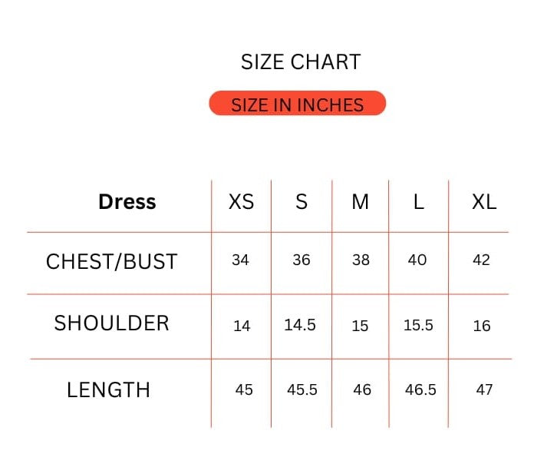Click the XS chest value 34

(240, 260)
